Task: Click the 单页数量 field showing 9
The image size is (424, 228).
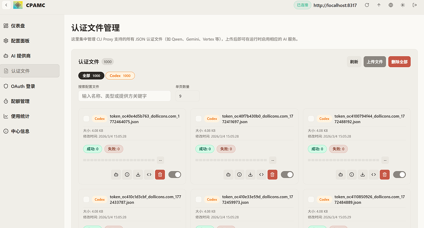Action: pos(188,96)
